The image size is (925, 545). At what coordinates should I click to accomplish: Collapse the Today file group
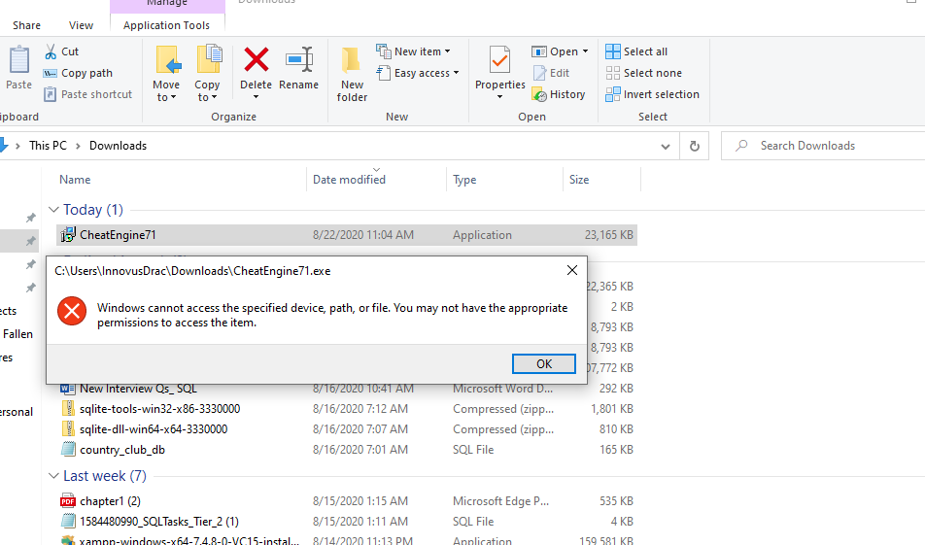click(x=52, y=210)
